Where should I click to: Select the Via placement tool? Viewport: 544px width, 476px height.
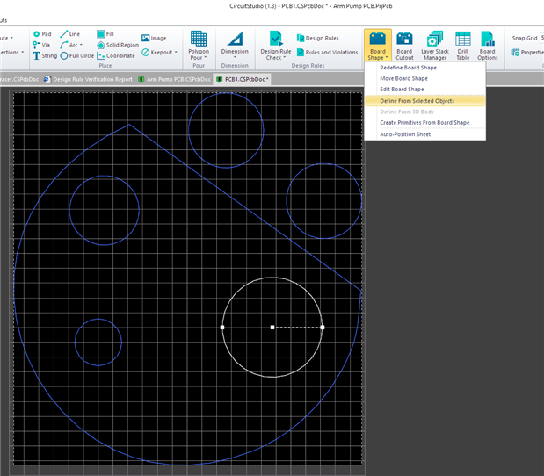pos(42,45)
